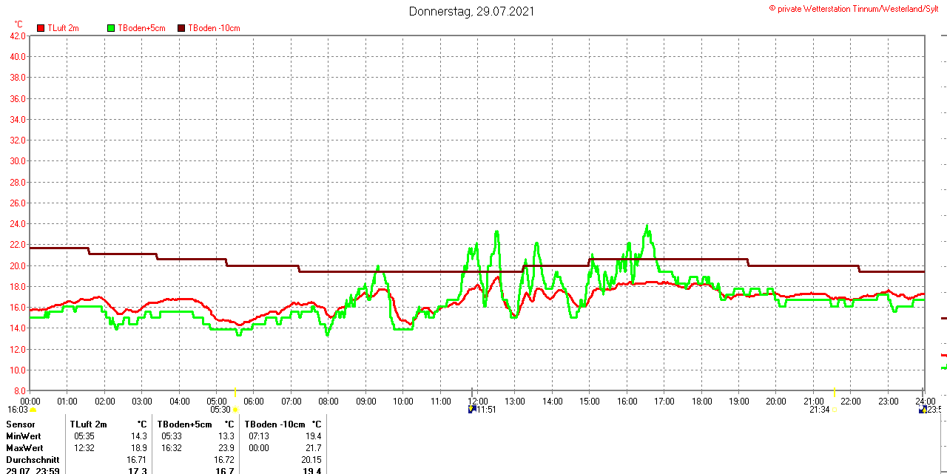The image size is (947, 474).
Task: Select the TBoden -10cm legend label
Action: (x=214, y=28)
